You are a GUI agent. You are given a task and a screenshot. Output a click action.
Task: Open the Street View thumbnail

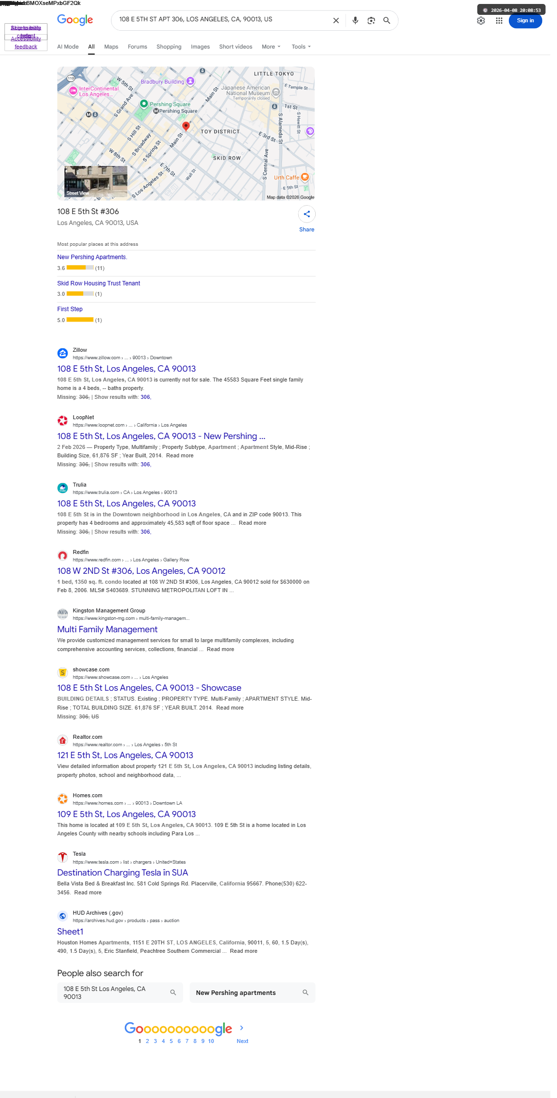96,181
